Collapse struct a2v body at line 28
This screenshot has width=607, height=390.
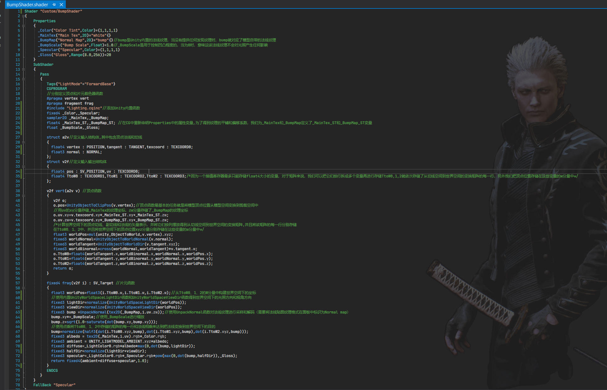(x=23, y=142)
